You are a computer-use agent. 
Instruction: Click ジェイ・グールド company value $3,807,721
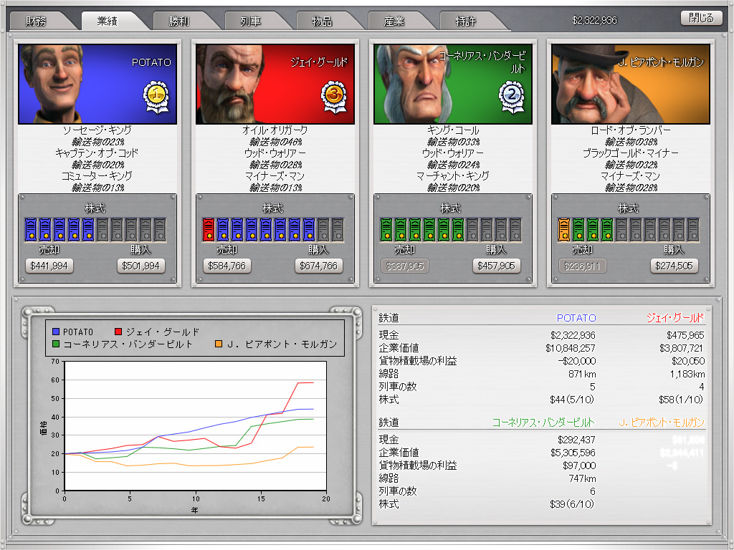(682, 349)
